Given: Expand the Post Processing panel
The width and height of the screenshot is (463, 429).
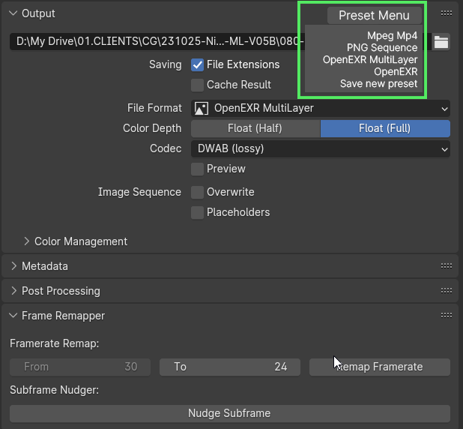Looking at the screenshot, I should (13, 291).
